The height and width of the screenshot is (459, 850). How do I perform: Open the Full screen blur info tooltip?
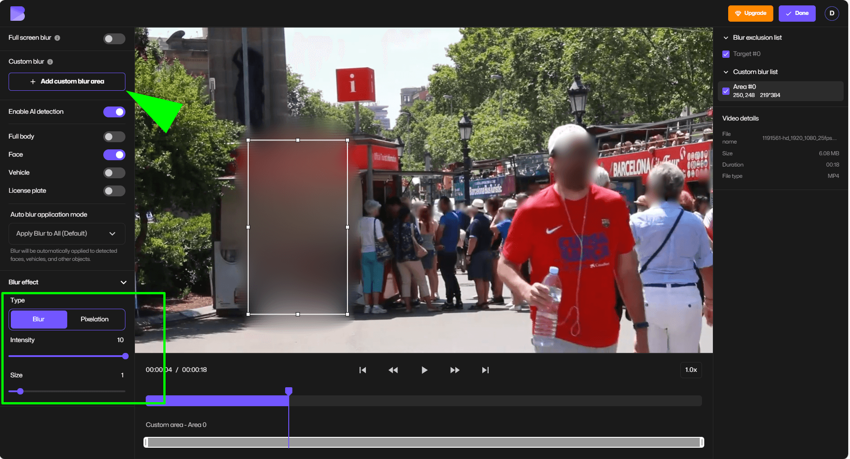coord(57,38)
